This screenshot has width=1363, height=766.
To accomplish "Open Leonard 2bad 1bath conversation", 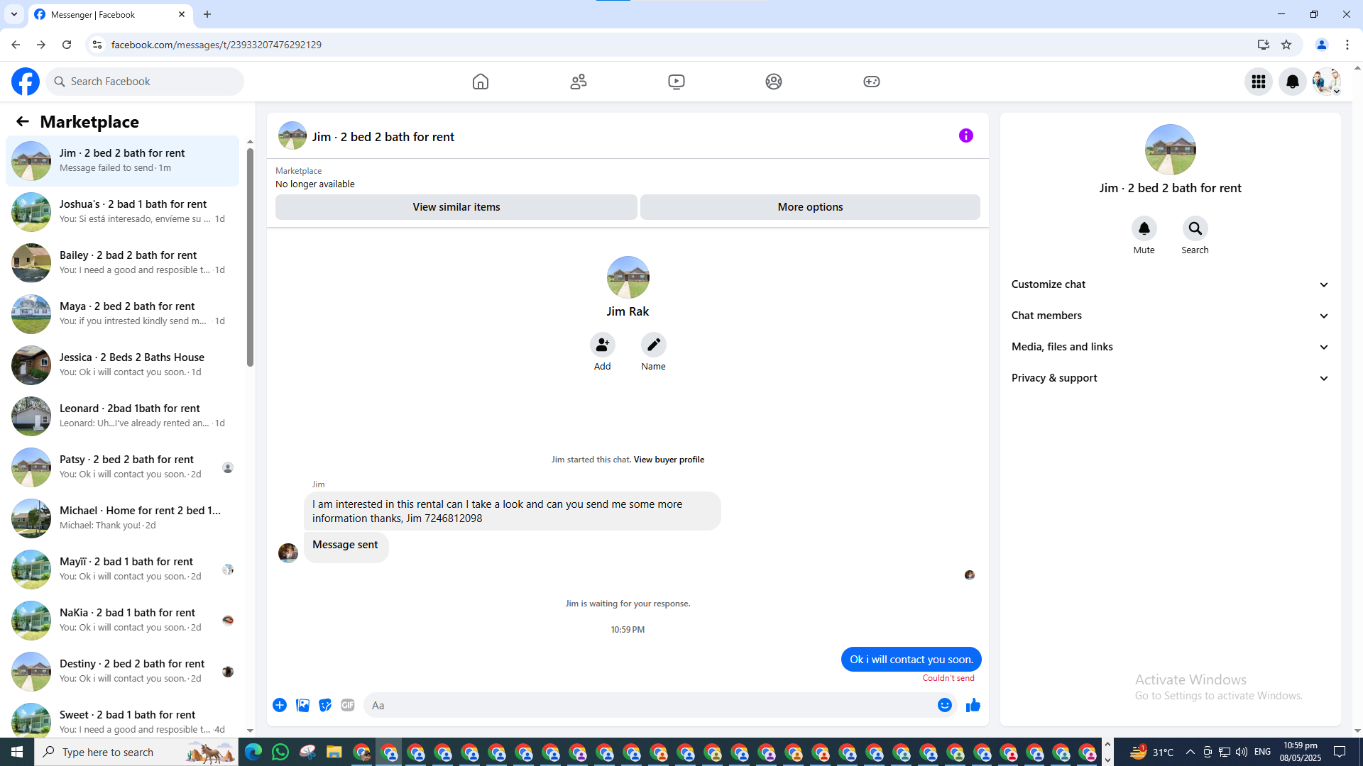I will coord(122,416).
